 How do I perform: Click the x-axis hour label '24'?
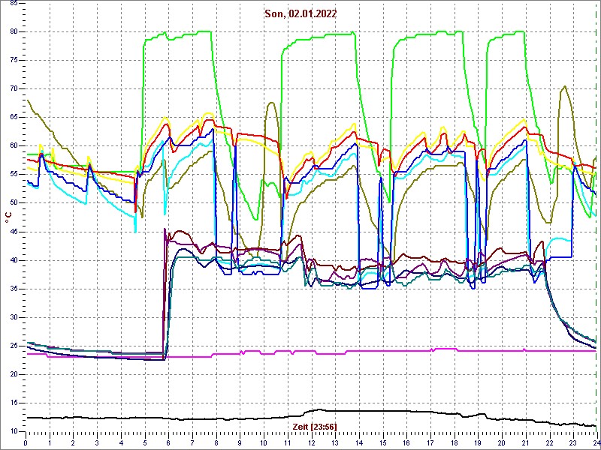596,442
